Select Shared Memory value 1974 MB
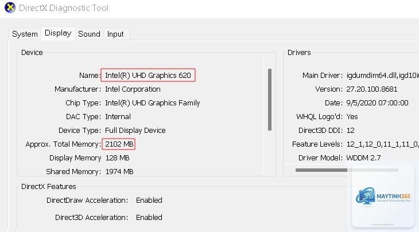The image size is (419, 232). tap(119, 171)
